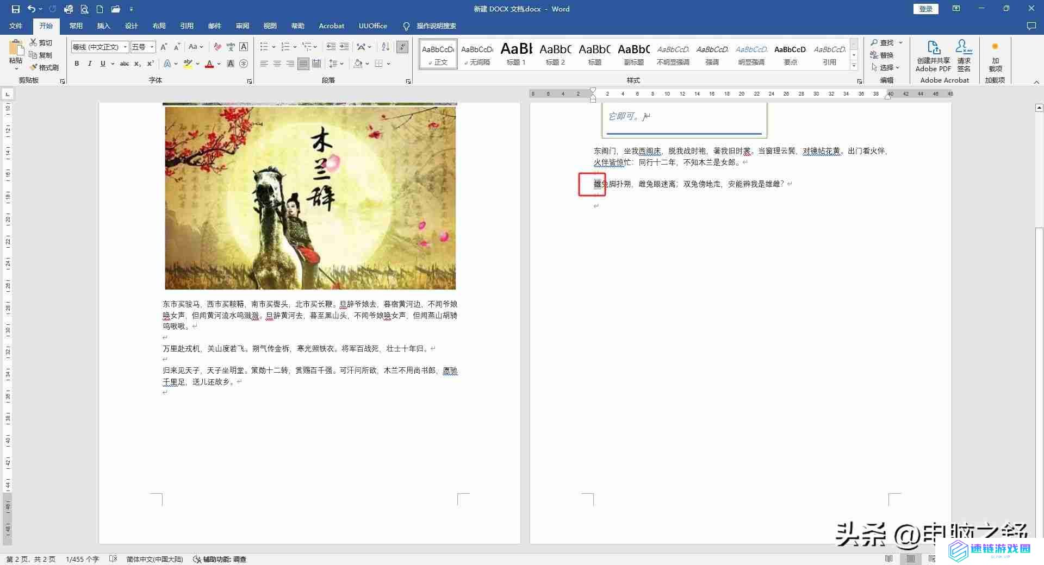Click the Login (登录) button
The width and height of the screenshot is (1044, 565).
[925, 9]
